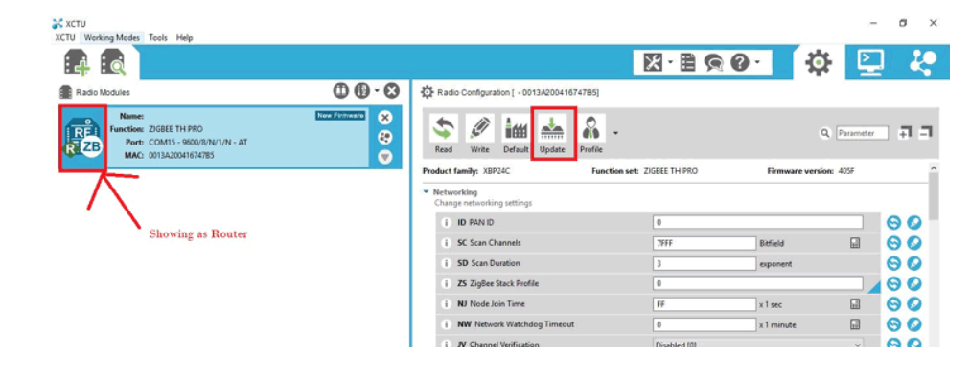971x378 pixels.
Task: Switch to Configuration working mode gear
Action: (x=819, y=62)
